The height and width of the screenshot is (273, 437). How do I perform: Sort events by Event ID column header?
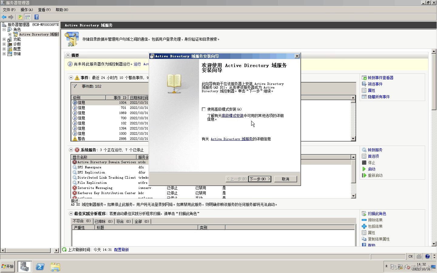pyautogui.click(x=117, y=98)
